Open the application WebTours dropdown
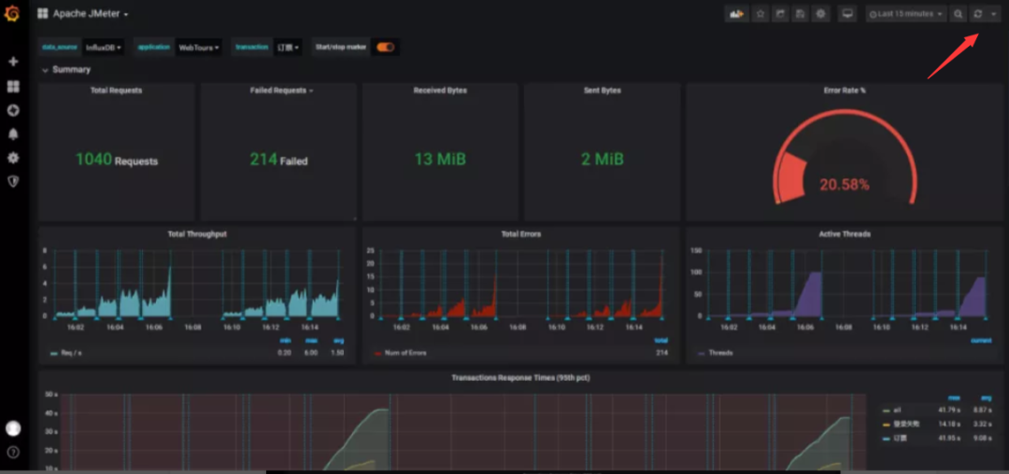The height and width of the screenshot is (474, 1009). pos(198,48)
